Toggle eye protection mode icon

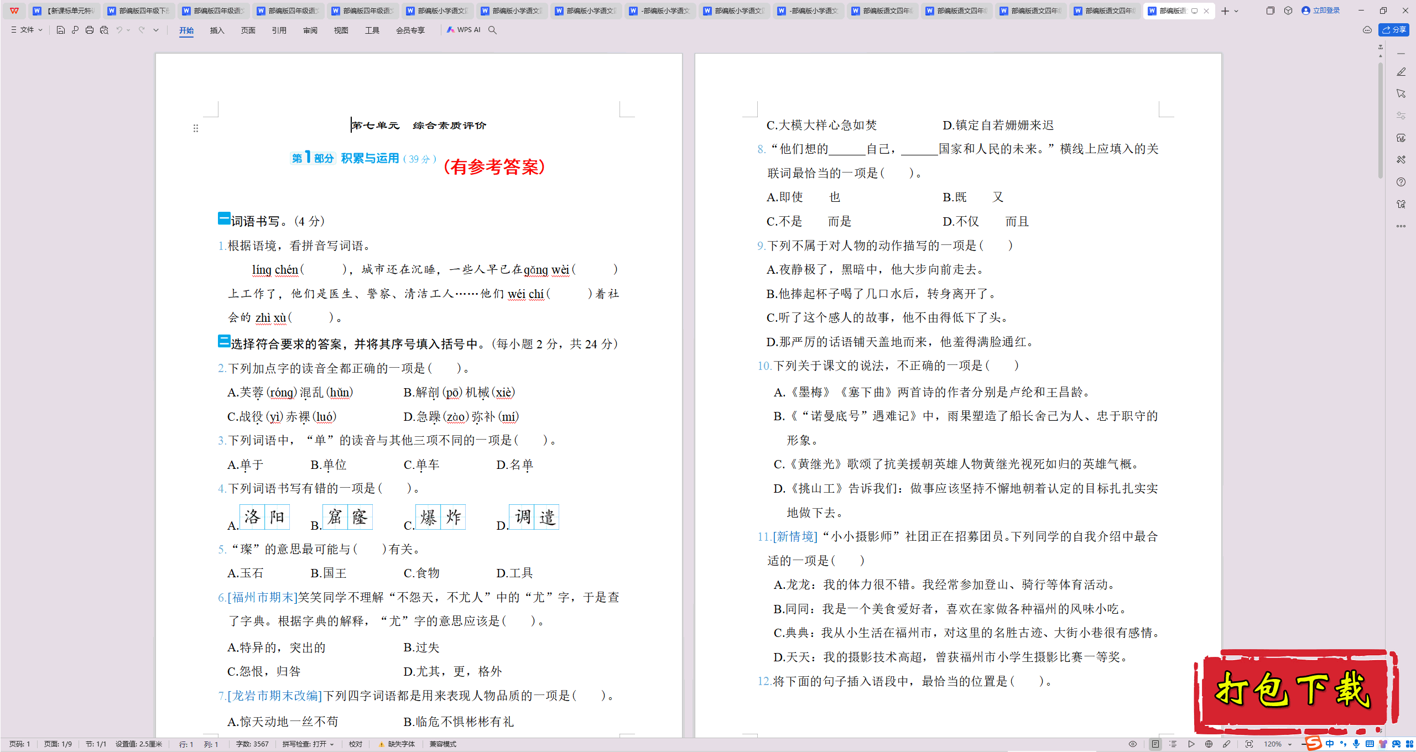[x=1133, y=744]
